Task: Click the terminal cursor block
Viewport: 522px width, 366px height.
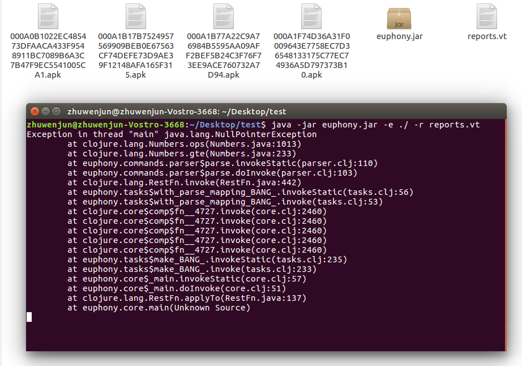Action: (x=29, y=317)
